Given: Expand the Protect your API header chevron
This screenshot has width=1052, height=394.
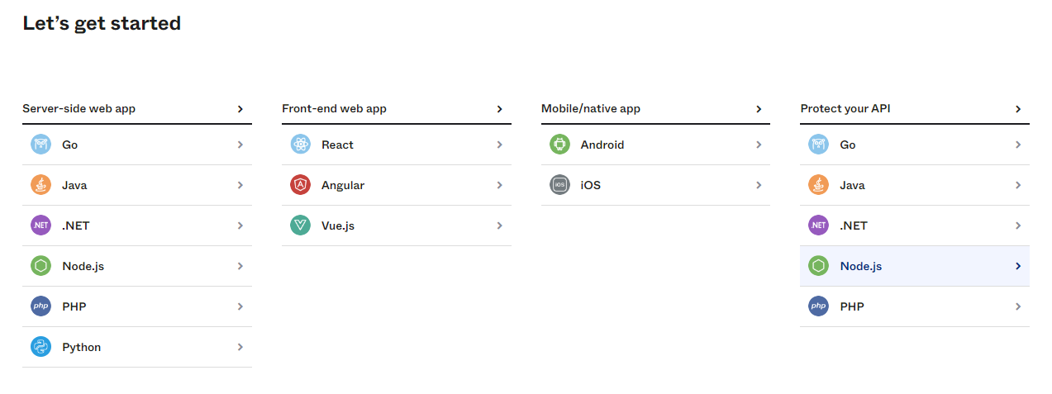Looking at the screenshot, I should (x=1018, y=109).
